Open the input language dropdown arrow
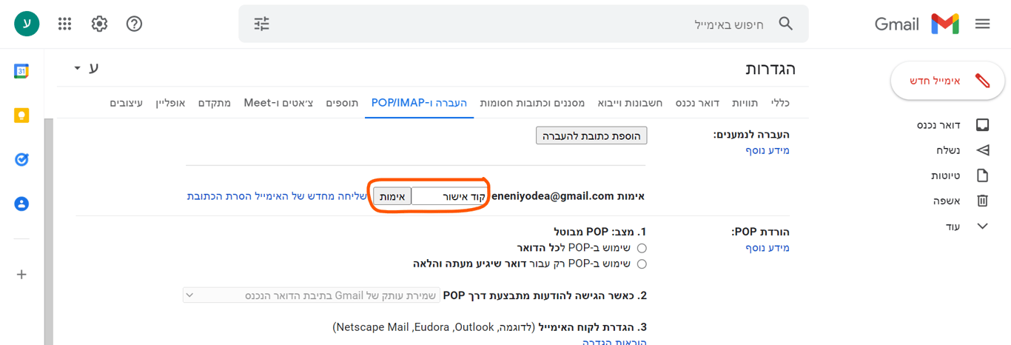Viewport: 1011px width, 345px height. (x=77, y=68)
